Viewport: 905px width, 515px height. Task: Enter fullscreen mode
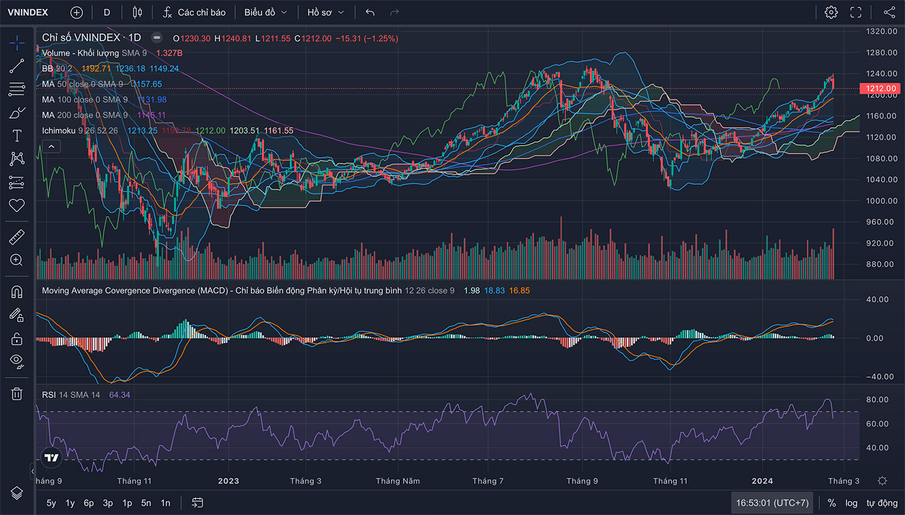click(856, 13)
